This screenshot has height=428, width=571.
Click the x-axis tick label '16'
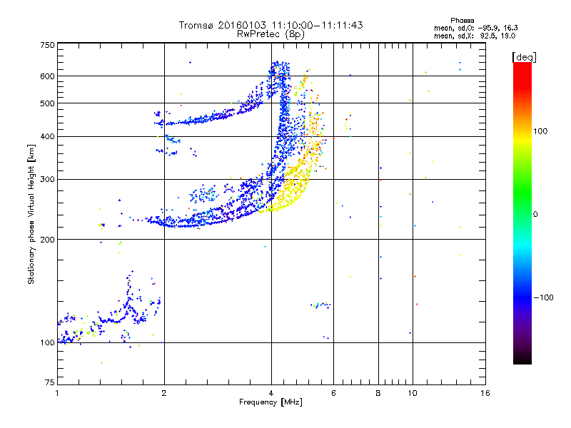tap(485, 393)
